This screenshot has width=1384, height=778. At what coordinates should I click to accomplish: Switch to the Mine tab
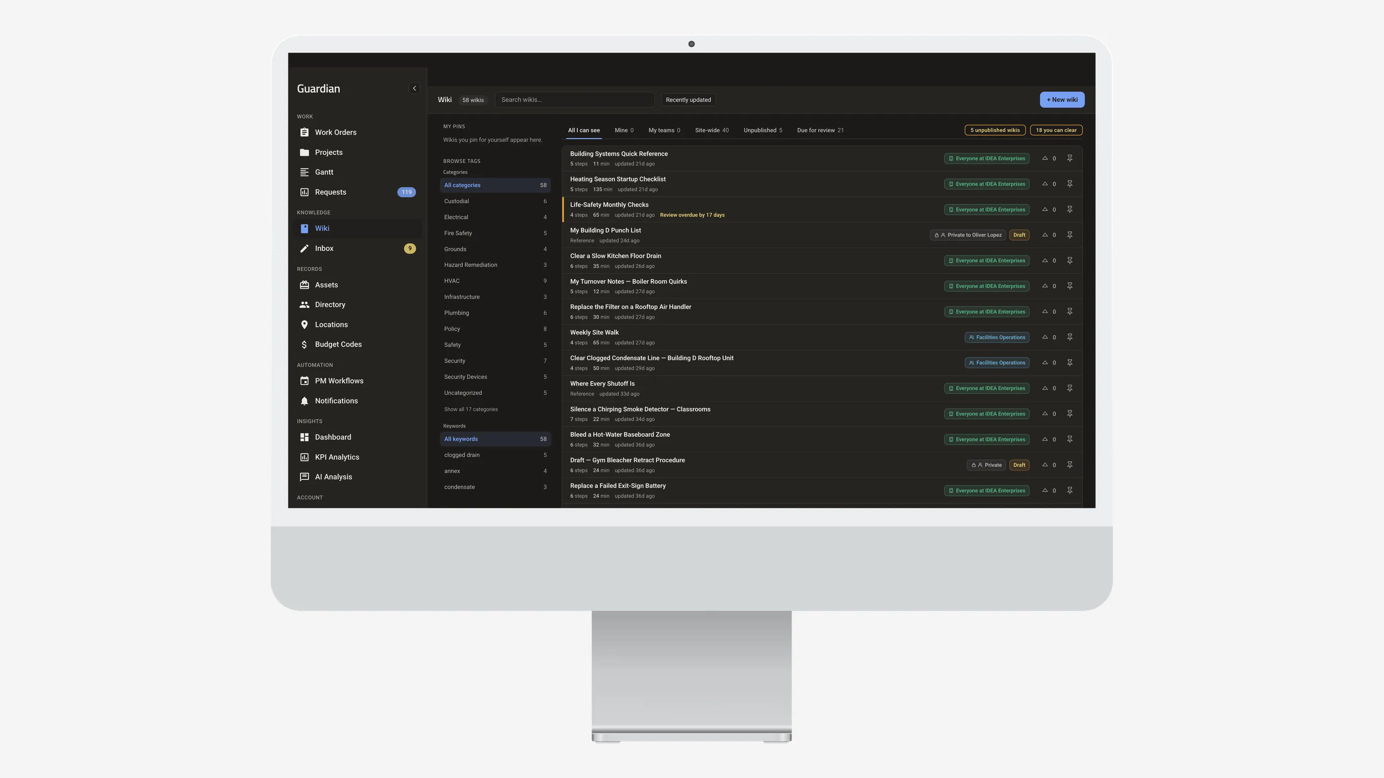[624, 131]
